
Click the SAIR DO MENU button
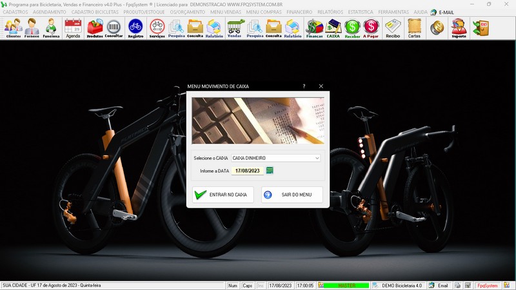(x=292, y=195)
